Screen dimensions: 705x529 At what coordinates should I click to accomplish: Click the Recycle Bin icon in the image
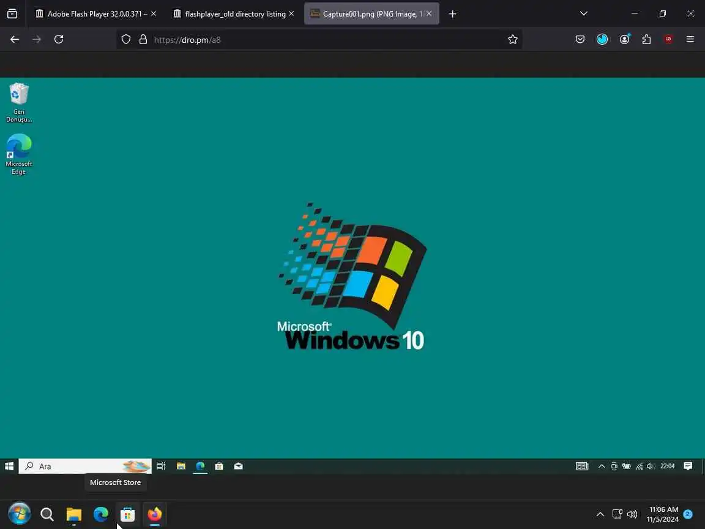(19, 103)
